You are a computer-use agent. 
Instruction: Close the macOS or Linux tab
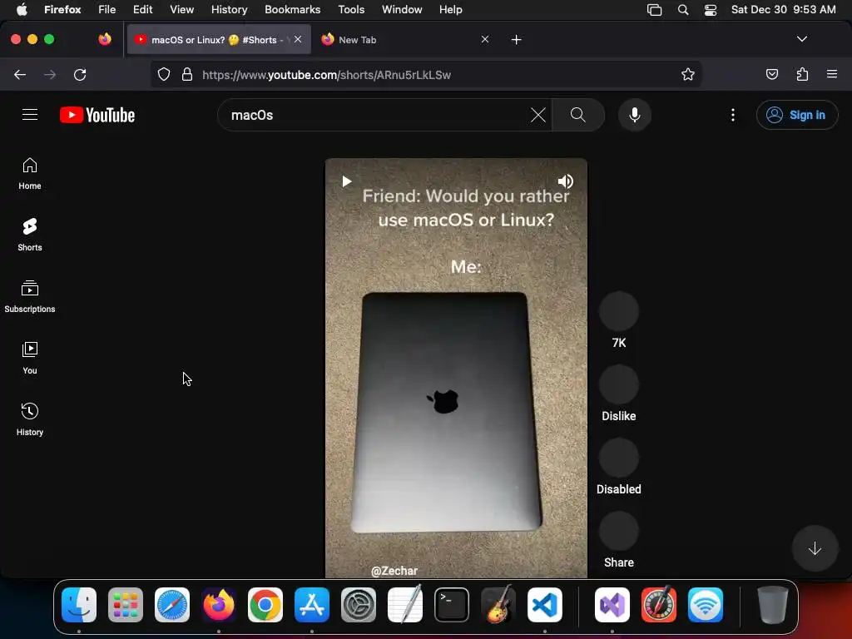(298, 39)
